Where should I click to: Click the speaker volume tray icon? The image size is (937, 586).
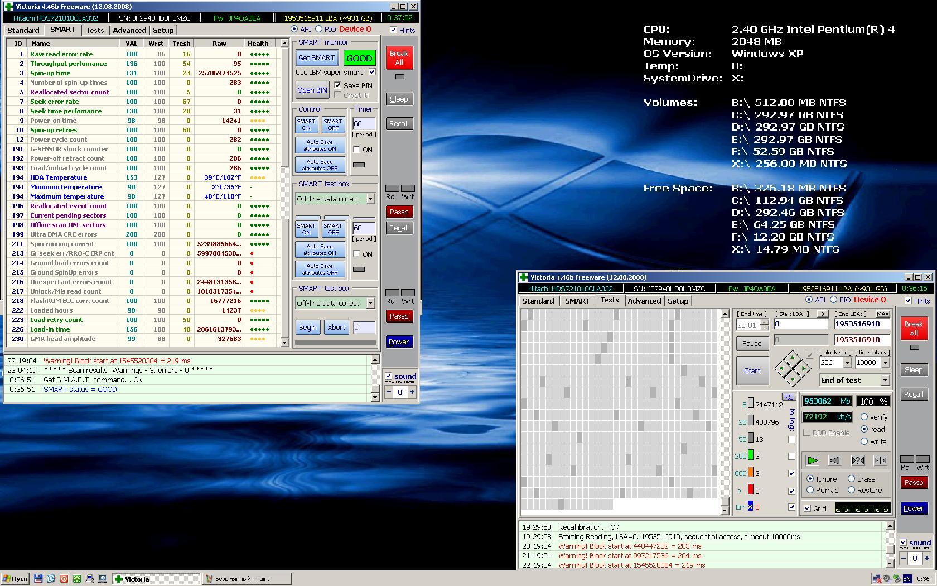887,579
